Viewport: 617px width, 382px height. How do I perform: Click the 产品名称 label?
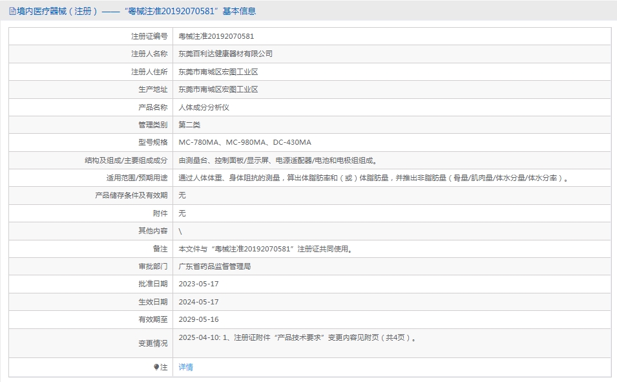click(x=152, y=107)
